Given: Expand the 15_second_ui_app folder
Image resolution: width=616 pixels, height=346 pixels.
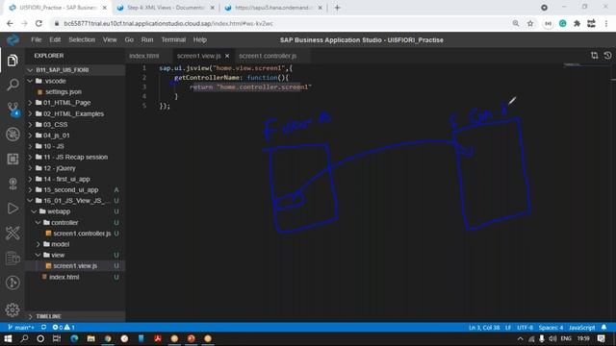Looking at the screenshot, I should pyautogui.click(x=30, y=190).
